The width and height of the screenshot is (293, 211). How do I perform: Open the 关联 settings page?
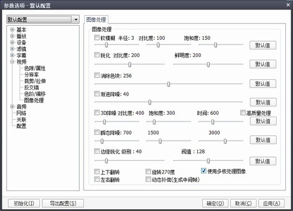(x=21, y=120)
